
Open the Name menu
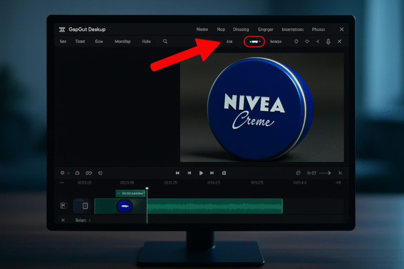[x=202, y=29]
